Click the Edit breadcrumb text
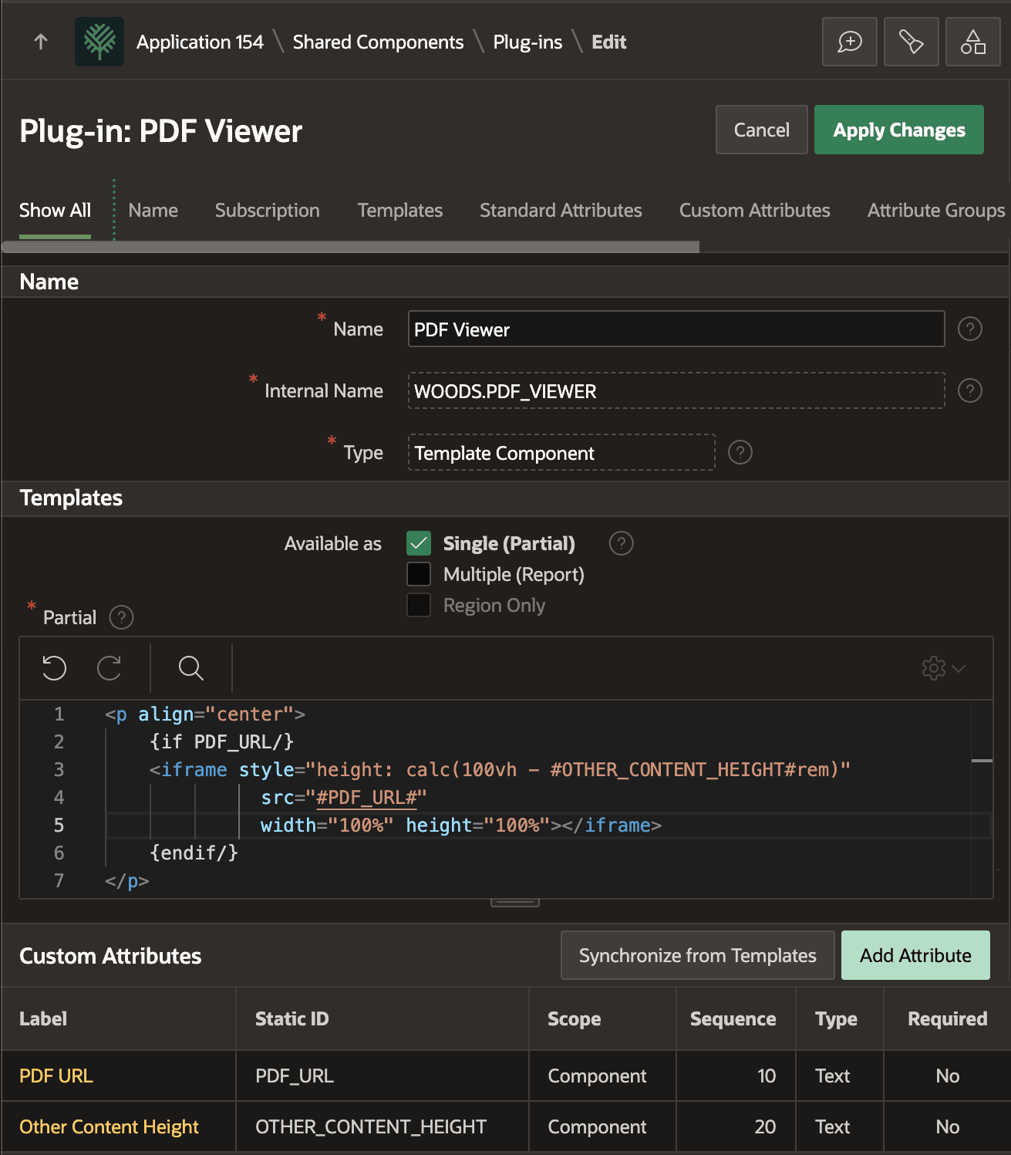Viewport: 1011px width, 1155px height. [609, 42]
